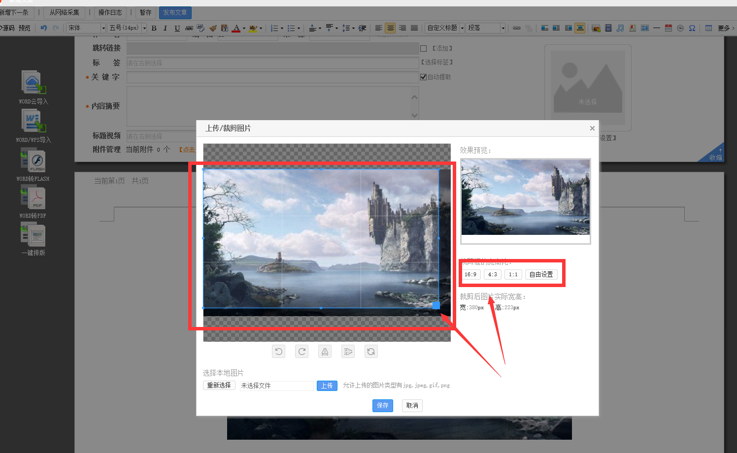Toggle left alignment
The height and width of the screenshot is (453, 737).
pos(378,28)
